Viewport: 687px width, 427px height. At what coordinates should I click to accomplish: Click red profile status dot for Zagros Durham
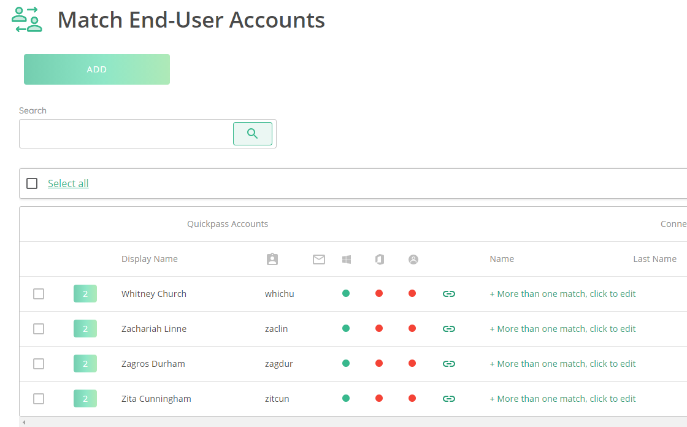(x=412, y=363)
